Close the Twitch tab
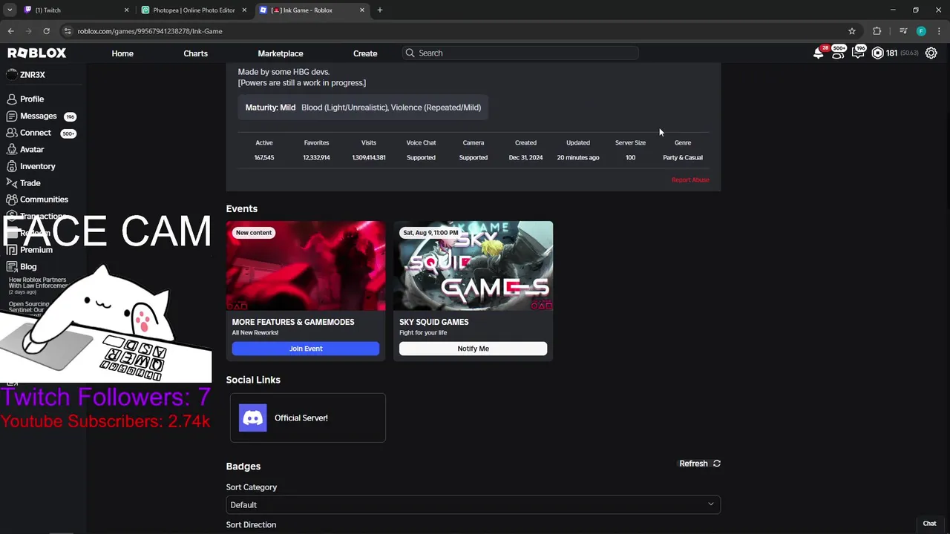Viewport: 950px width, 534px height. click(126, 10)
